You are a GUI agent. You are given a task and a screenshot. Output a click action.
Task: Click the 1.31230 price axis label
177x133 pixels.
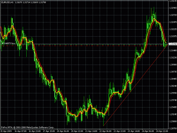coord(173,58)
